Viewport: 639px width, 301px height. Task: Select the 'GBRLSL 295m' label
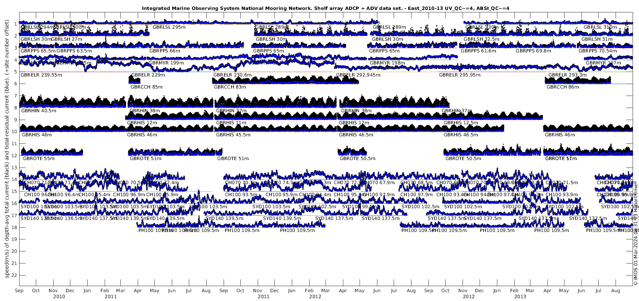tap(169, 27)
